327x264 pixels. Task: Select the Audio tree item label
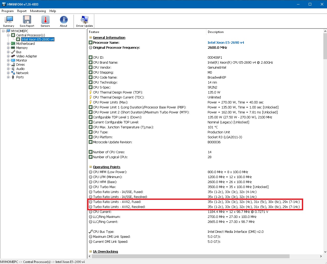click(20, 69)
